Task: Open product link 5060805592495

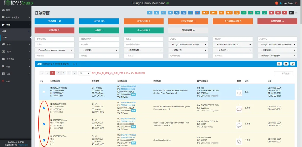Action: 128,89
